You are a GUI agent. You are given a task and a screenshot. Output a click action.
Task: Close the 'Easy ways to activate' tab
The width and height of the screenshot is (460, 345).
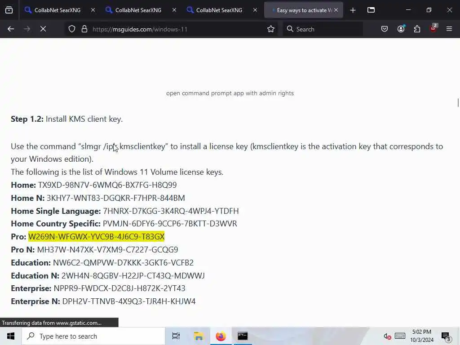click(x=336, y=10)
